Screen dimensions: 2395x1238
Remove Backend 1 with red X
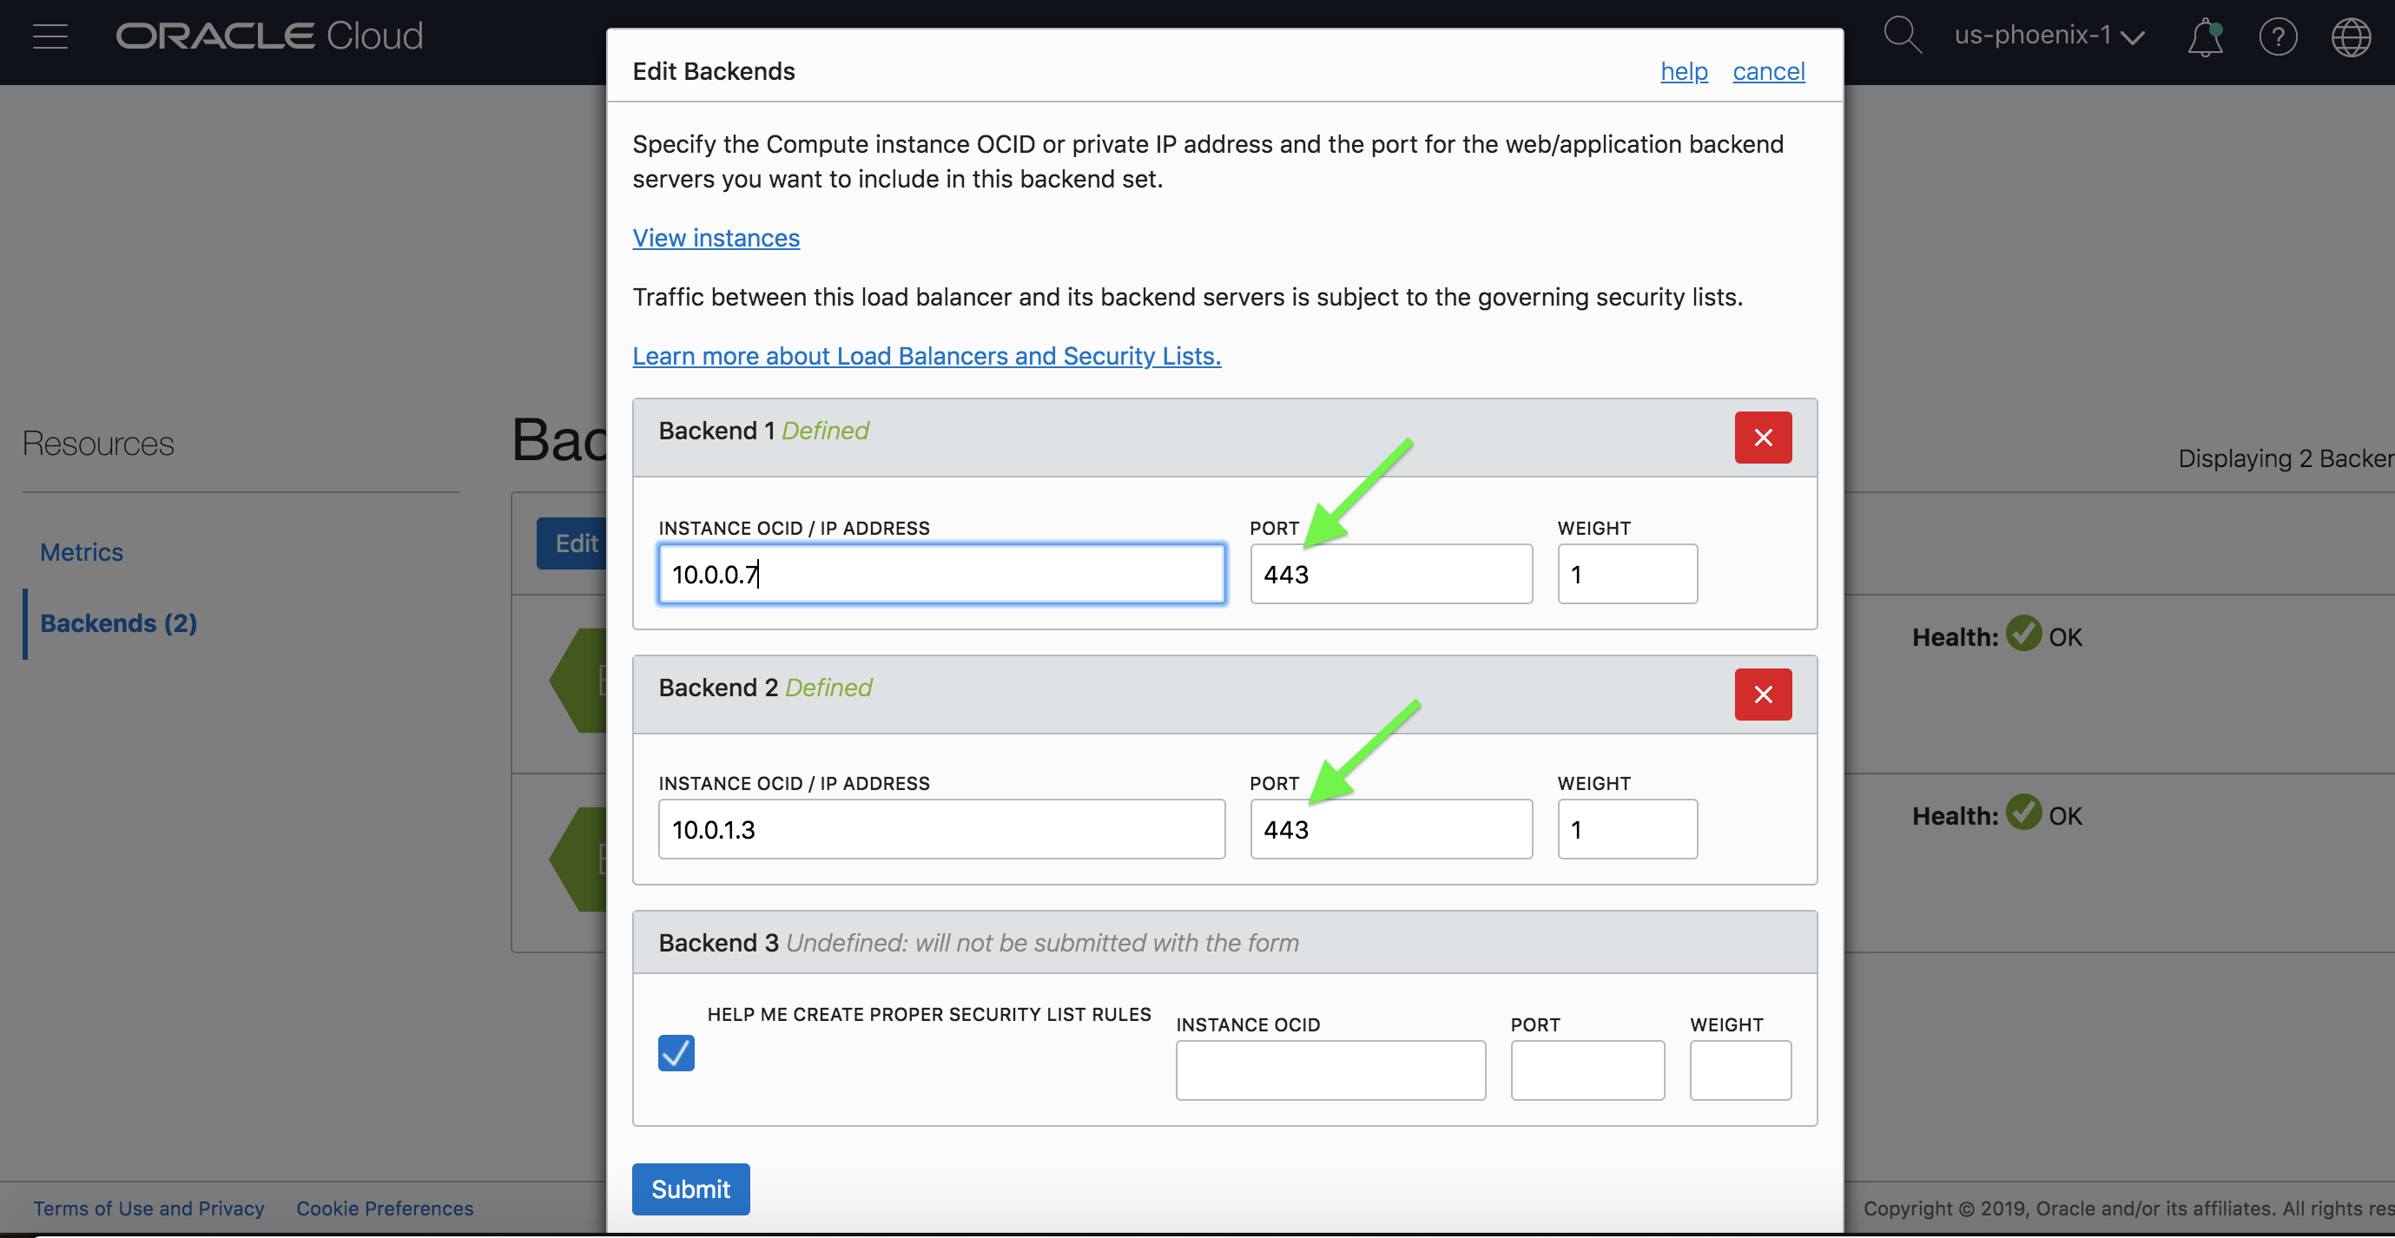1762,438
